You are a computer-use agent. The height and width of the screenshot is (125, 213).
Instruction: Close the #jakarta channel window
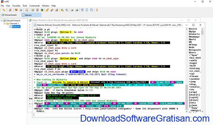pyautogui.click(x=200, y=25)
